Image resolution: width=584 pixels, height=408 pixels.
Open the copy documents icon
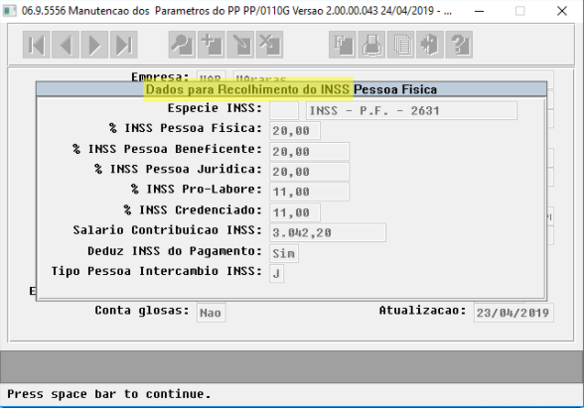pyautogui.click(x=401, y=45)
